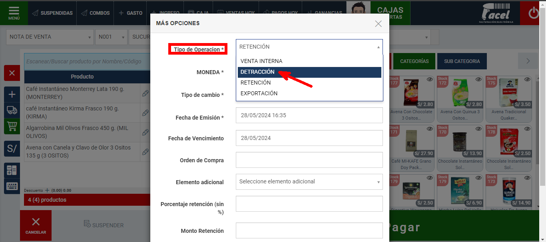Open the calculator sidebar icon
Viewport: 546px width, 242px height.
coord(12,170)
